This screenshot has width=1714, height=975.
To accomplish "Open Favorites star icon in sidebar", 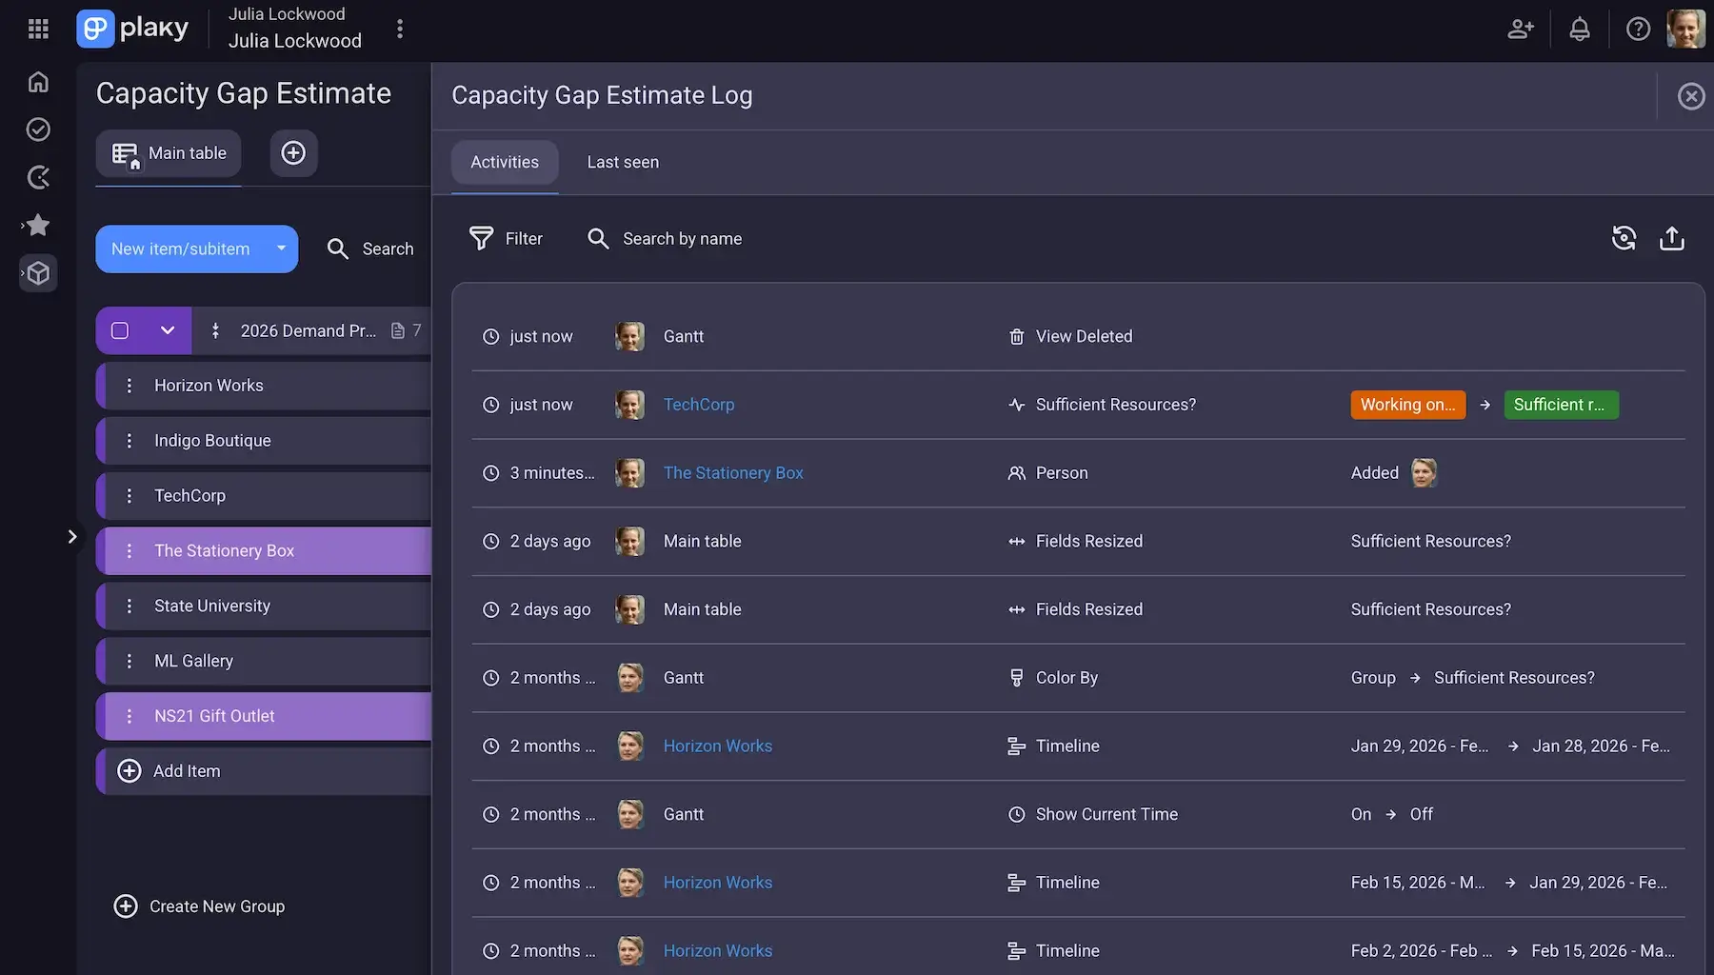I will pos(38,225).
